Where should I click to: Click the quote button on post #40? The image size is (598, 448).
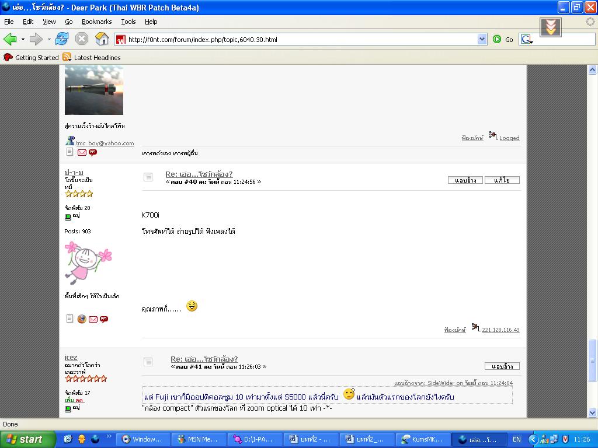(x=465, y=180)
